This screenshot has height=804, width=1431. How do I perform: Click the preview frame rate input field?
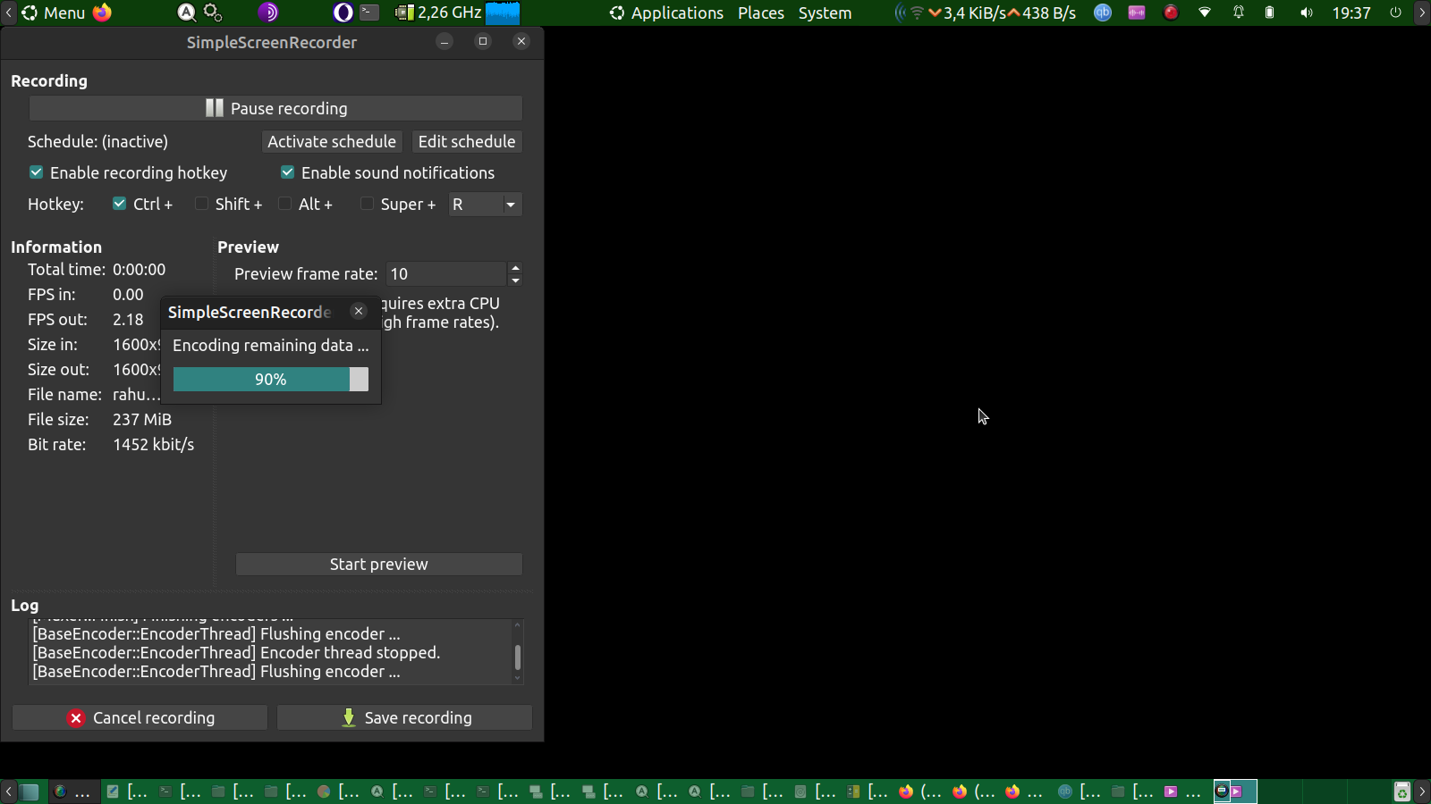click(x=447, y=274)
